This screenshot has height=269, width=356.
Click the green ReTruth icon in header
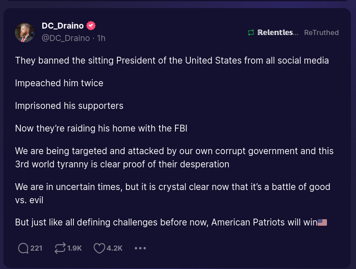point(251,32)
